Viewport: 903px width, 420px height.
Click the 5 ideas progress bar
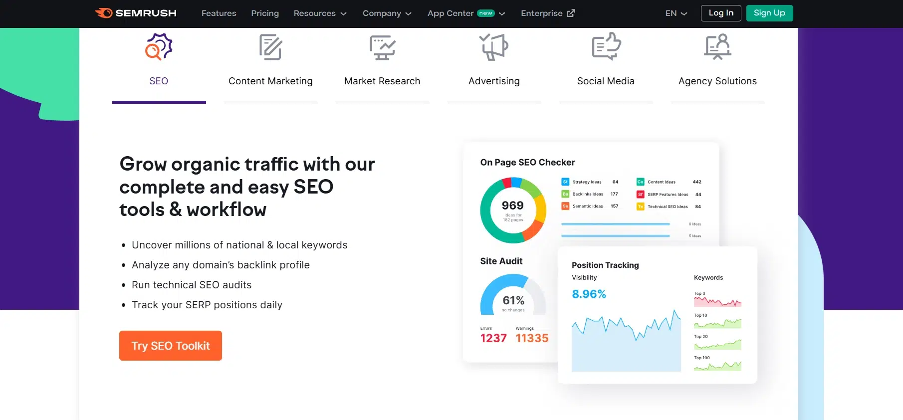tap(615, 236)
